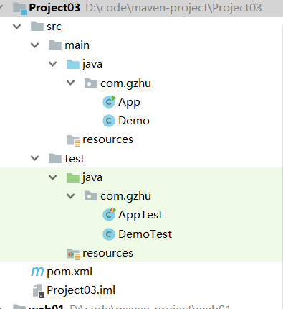Select the java label under main

(92, 65)
